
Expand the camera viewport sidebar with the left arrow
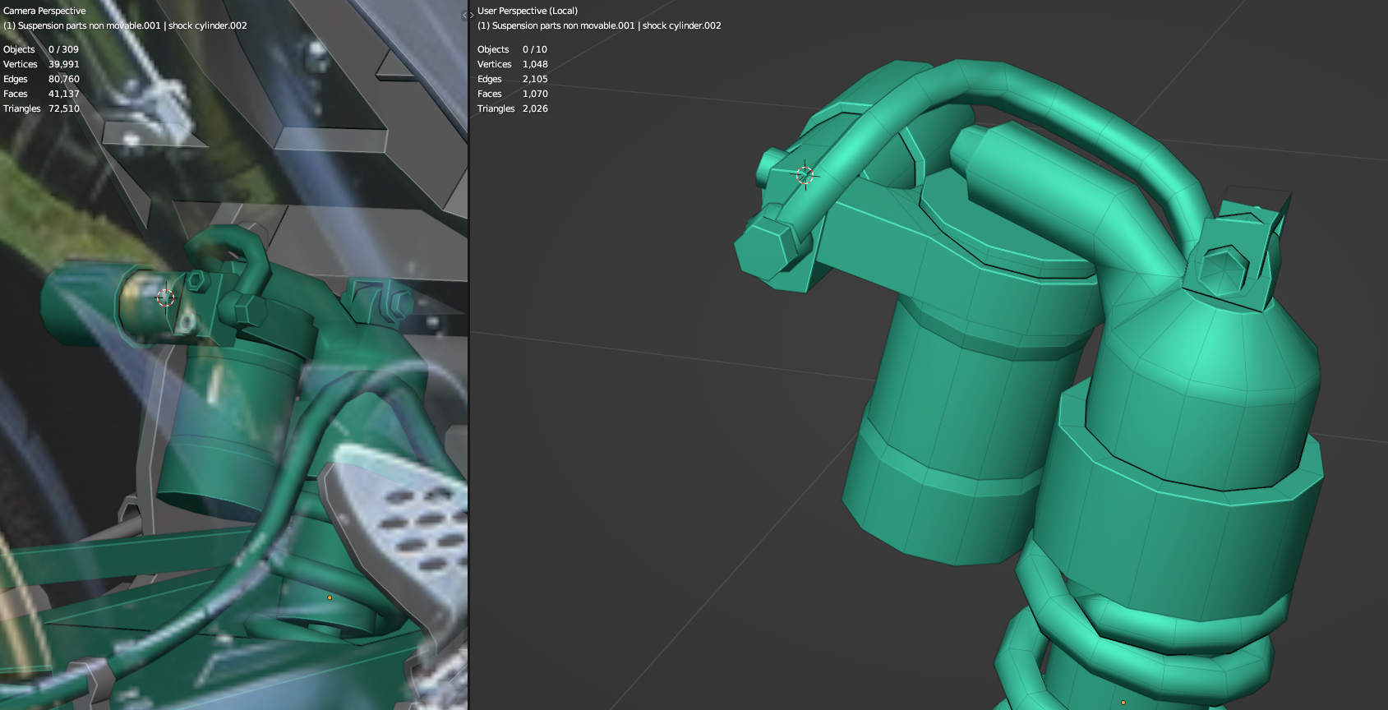[x=465, y=15]
